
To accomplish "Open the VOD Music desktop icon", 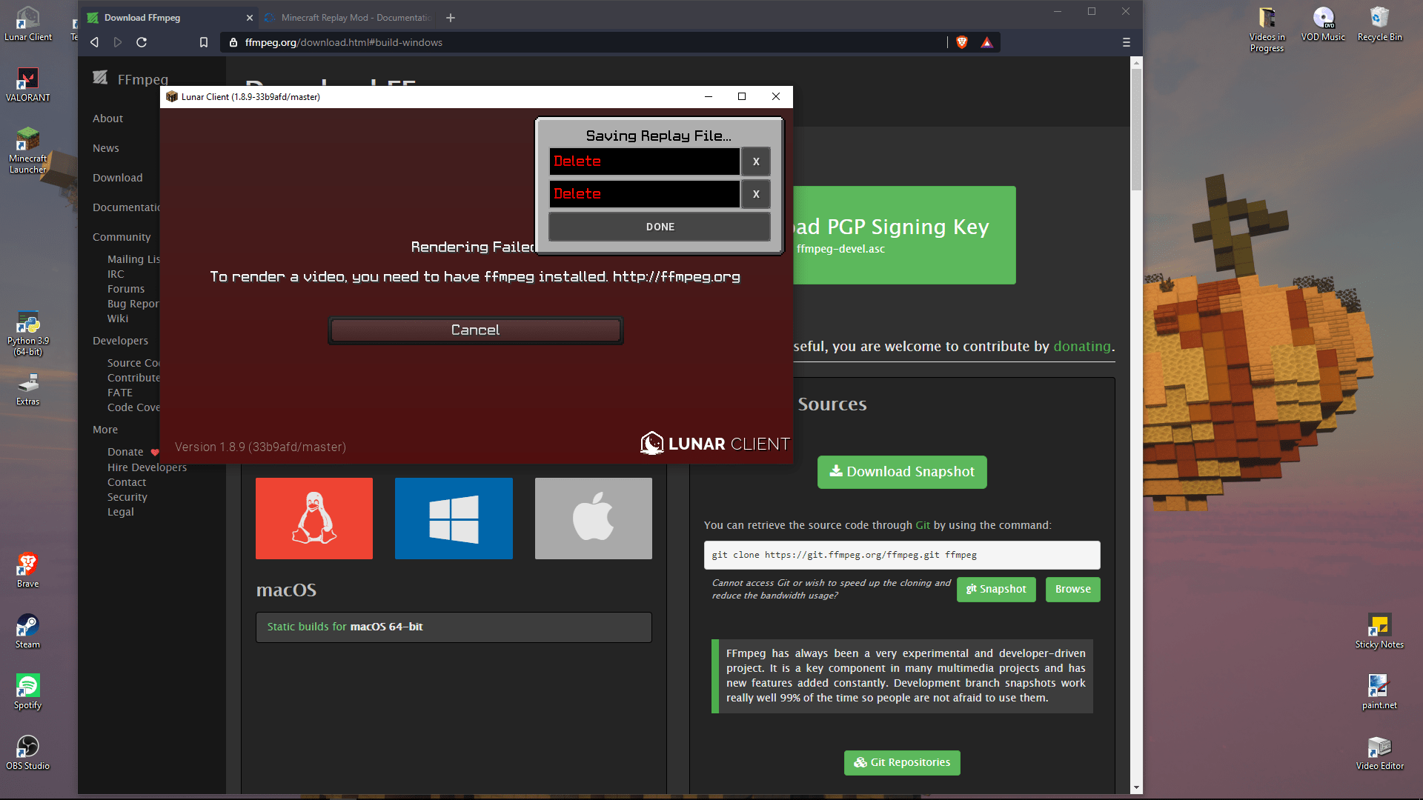I will [x=1323, y=24].
